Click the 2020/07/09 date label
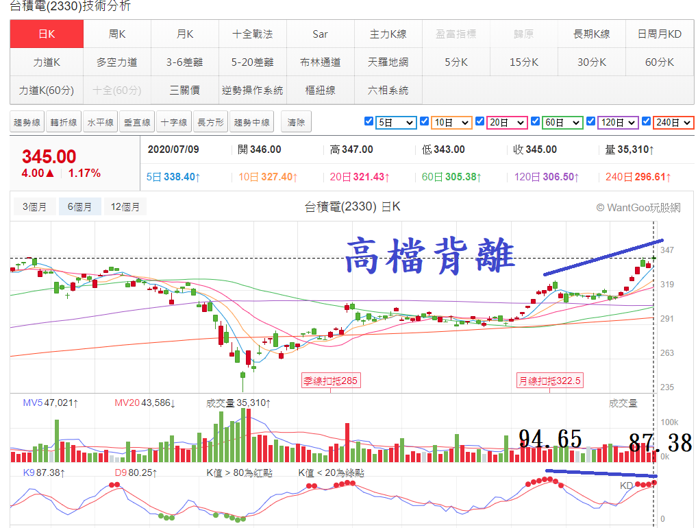The image size is (698, 528). [x=173, y=149]
